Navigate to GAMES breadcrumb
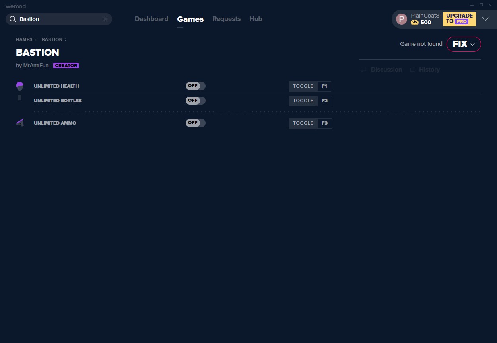This screenshot has width=497, height=343. pyautogui.click(x=24, y=39)
